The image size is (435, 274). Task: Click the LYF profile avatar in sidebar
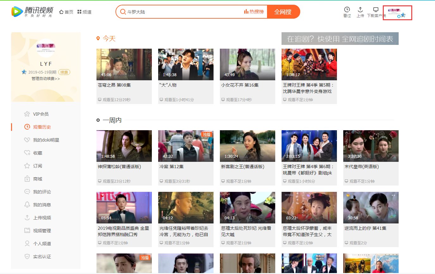[46, 48]
